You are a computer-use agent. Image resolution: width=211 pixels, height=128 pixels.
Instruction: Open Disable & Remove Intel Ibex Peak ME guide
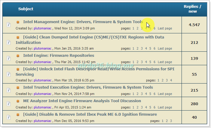[90, 114]
